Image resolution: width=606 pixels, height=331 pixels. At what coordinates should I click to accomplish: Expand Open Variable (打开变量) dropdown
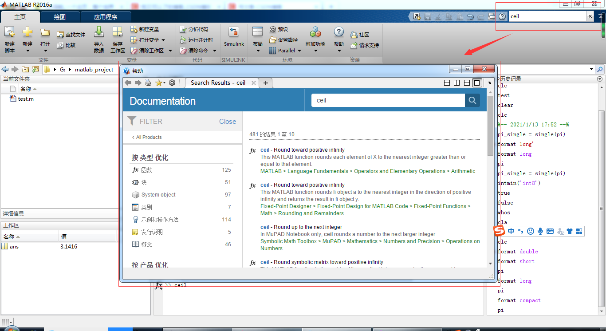pos(164,40)
